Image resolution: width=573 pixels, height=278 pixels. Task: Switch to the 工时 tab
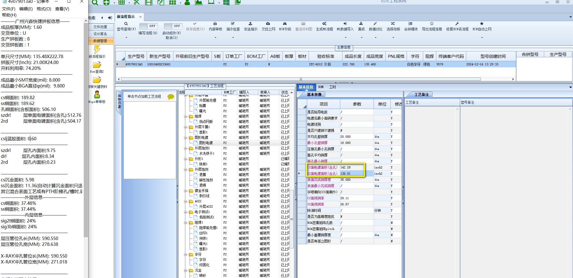pyautogui.click(x=332, y=87)
